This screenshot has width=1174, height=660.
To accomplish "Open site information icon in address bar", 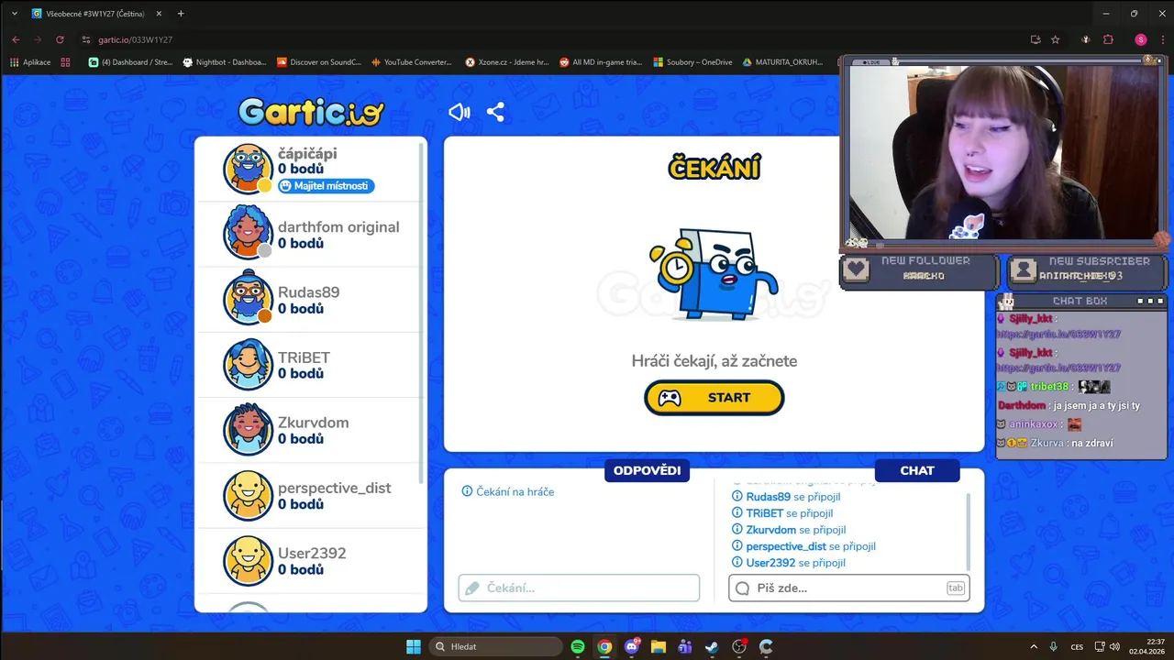I will point(86,39).
